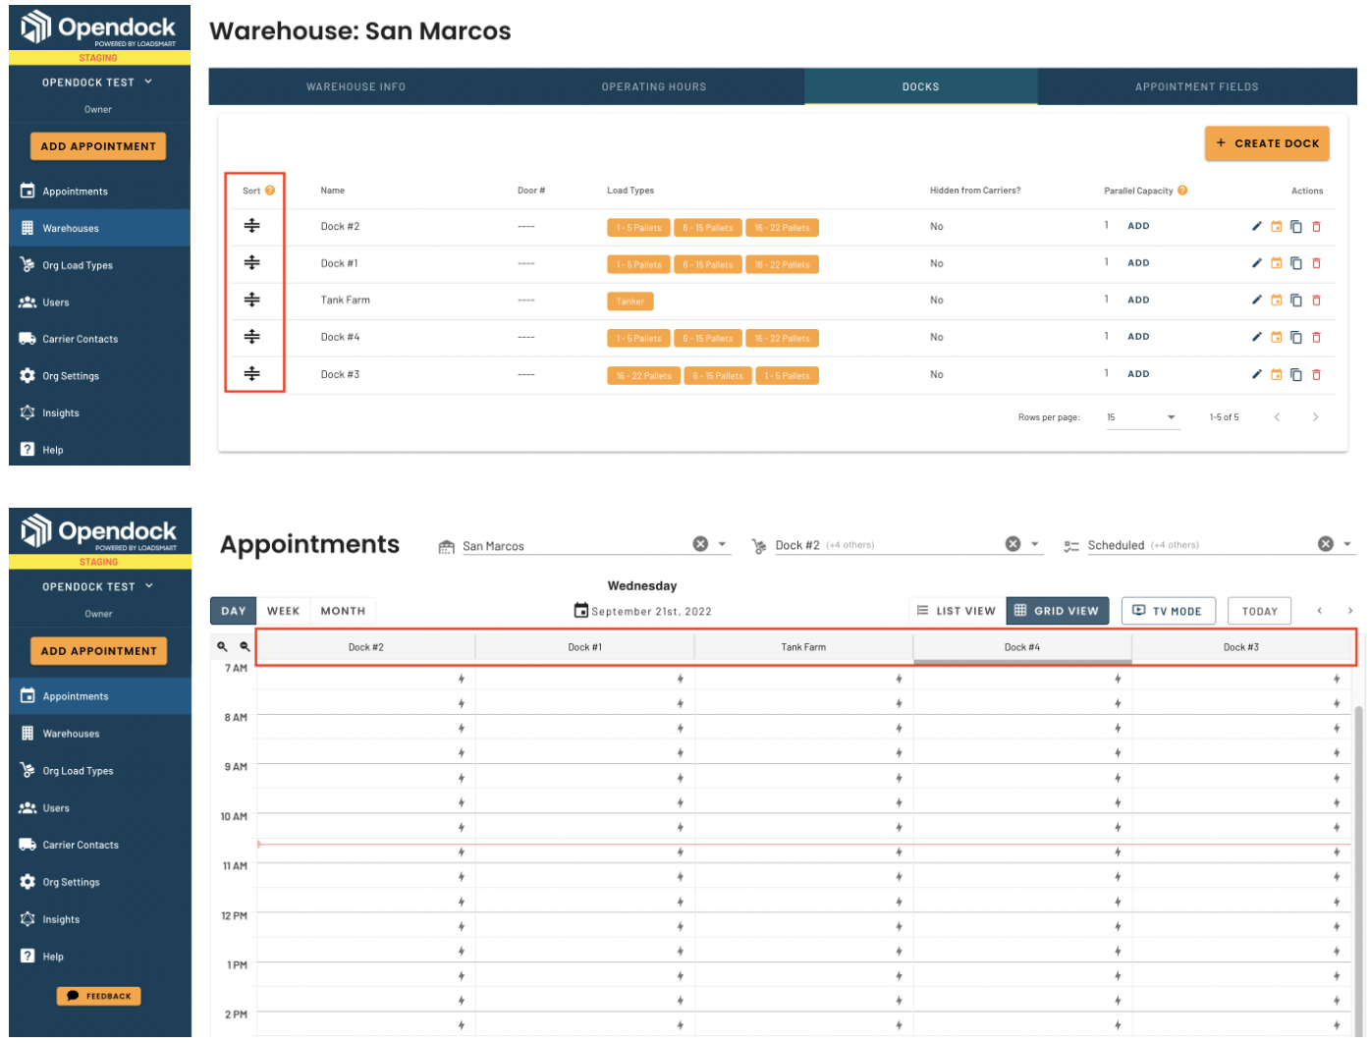Screen dimensions: 1369x1043
Task: Open the Rows per page dropdown
Action: coord(1141,417)
